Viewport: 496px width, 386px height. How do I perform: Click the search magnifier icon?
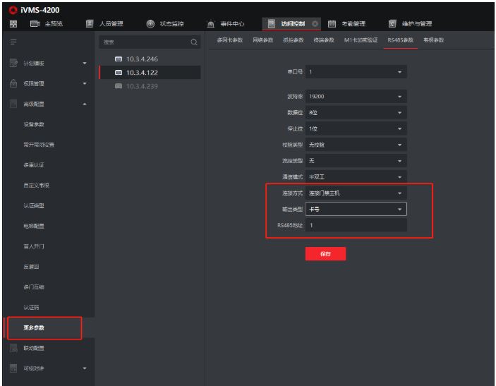[194, 42]
